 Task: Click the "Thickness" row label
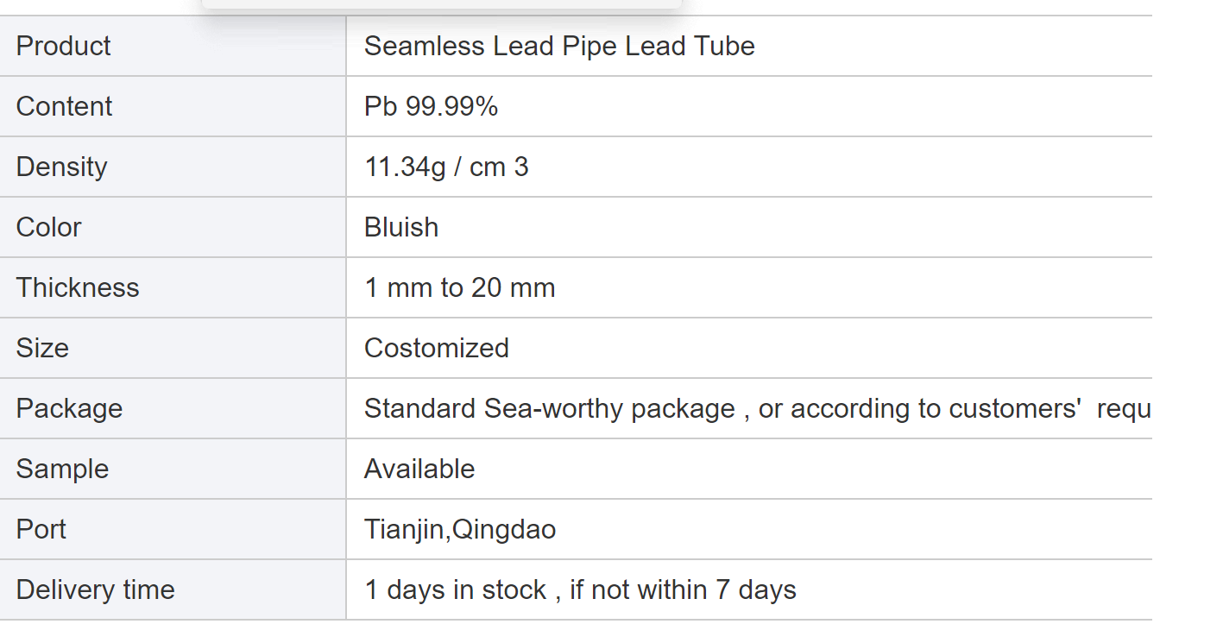(x=78, y=287)
